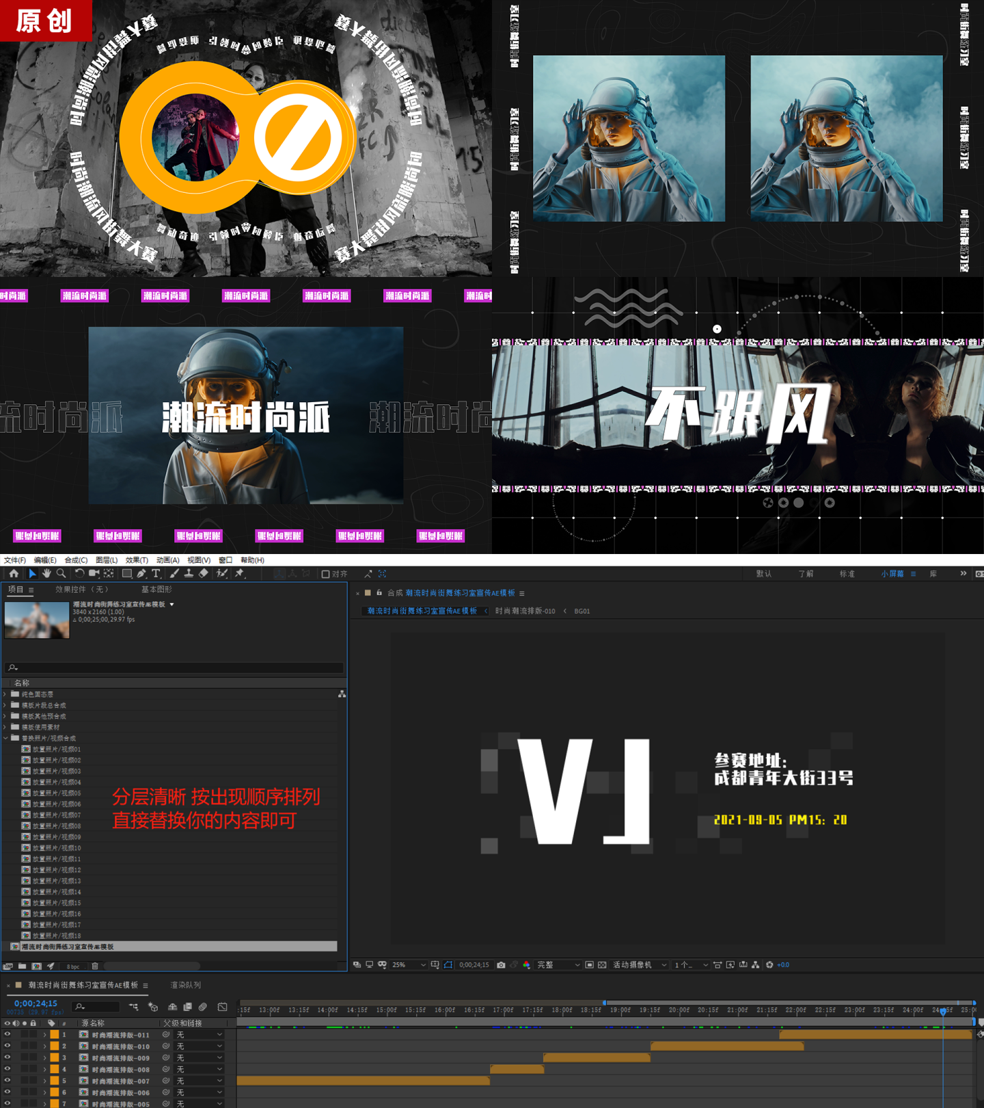984x1108 pixels.
Task: Select the Rotation tool
Action: click(x=79, y=574)
